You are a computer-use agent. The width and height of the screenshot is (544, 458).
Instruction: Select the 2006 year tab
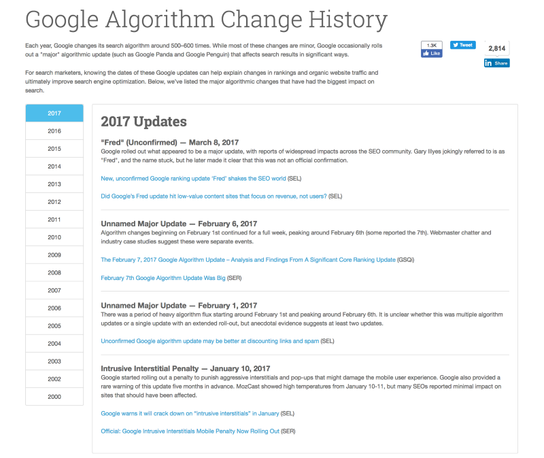click(x=54, y=309)
